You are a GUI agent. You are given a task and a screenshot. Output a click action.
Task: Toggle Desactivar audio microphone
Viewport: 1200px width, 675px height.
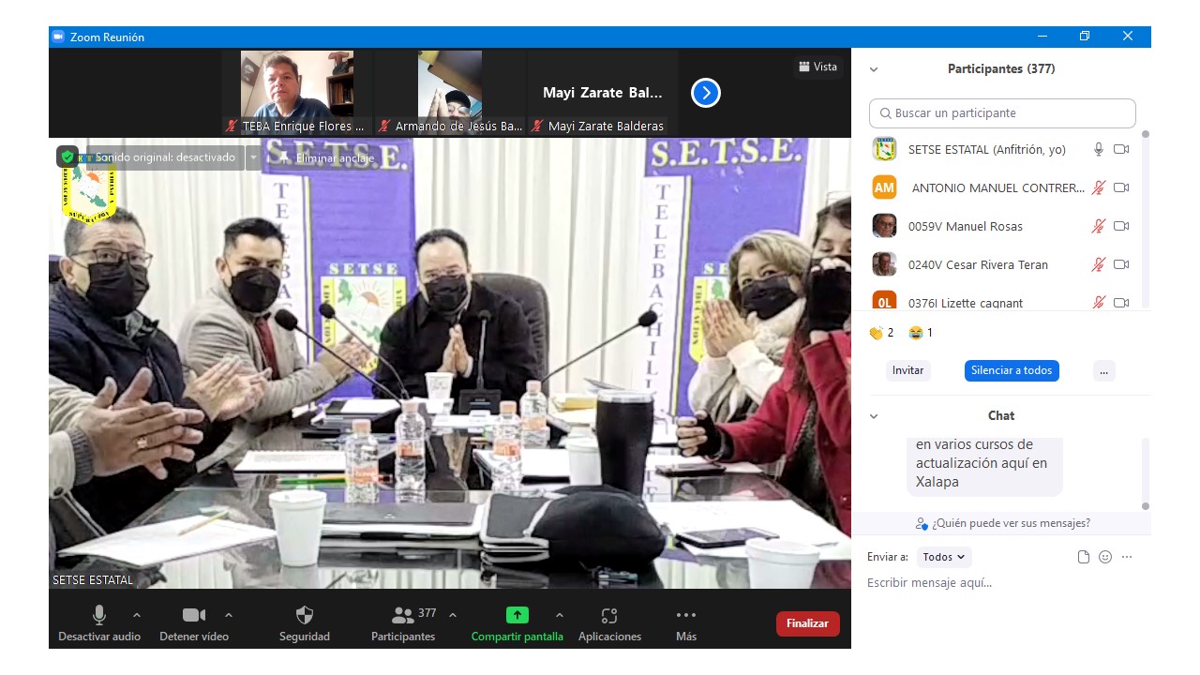pyautogui.click(x=98, y=616)
